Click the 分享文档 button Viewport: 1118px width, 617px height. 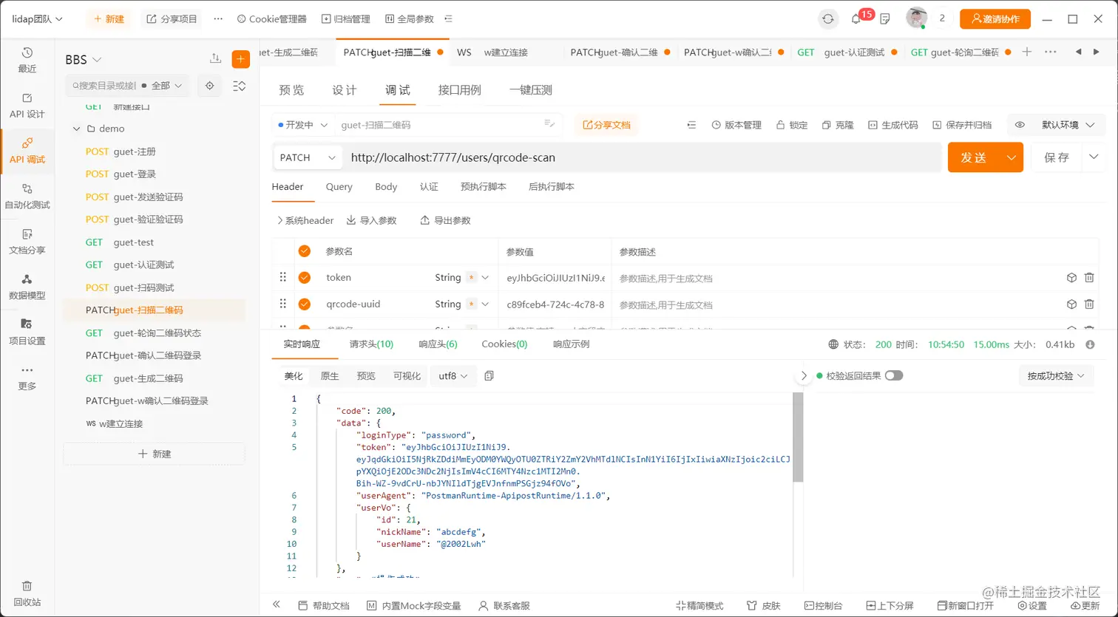point(606,125)
